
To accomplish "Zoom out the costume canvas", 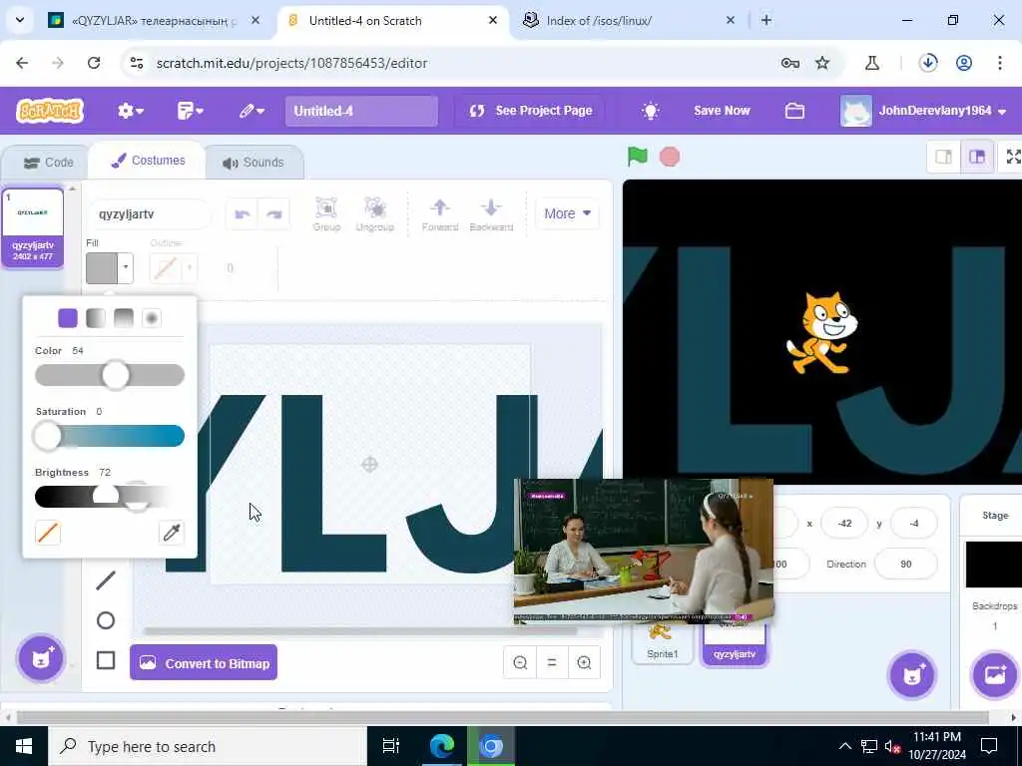I will coord(520,662).
